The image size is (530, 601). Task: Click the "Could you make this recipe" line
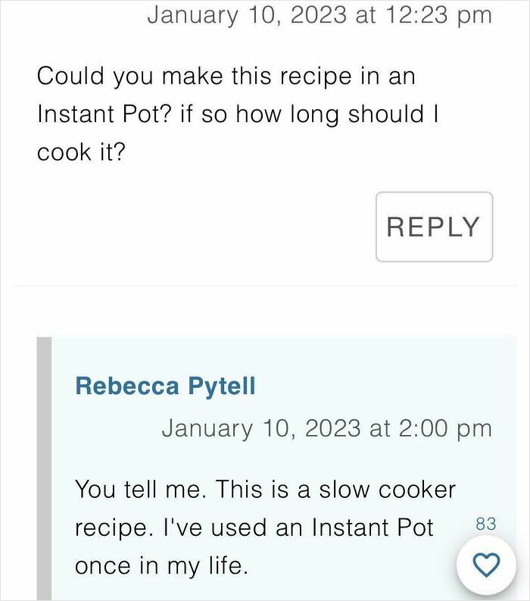(226, 76)
